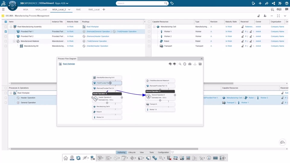Click the share arrow icon in top bar
This screenshot has width=290, height=163.
(267, 3)
